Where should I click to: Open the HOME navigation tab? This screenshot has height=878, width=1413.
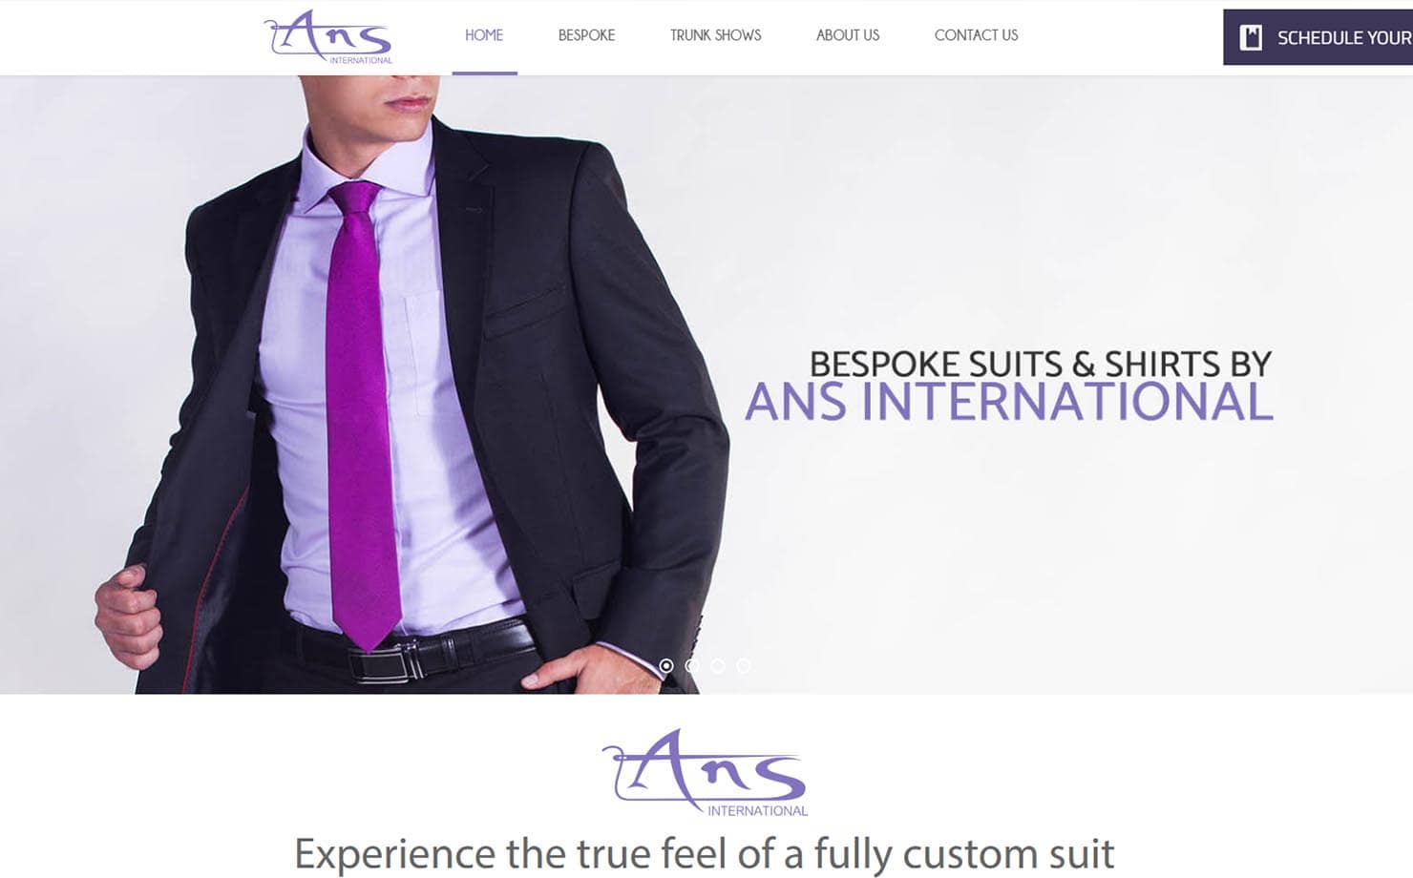(x=484, y=35)
